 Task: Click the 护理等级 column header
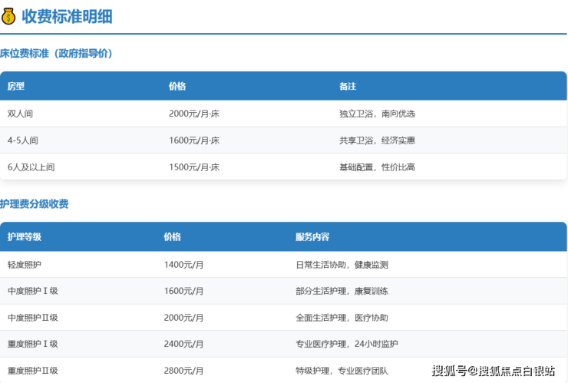(25, 237)
